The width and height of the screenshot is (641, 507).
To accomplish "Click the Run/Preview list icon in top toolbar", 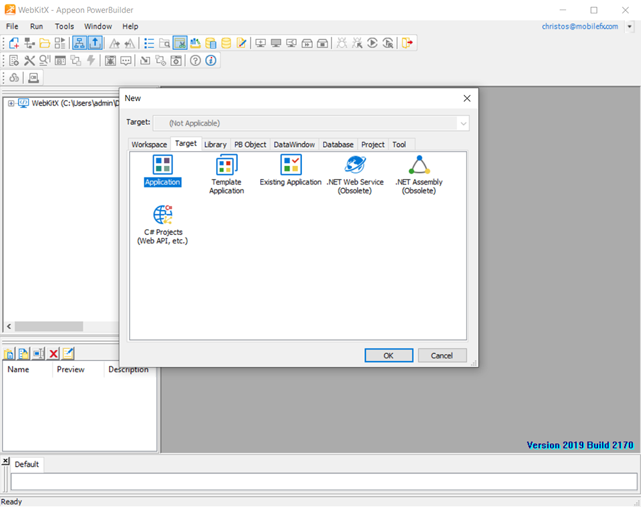I will pyautogui.click(x=60, y=43).
